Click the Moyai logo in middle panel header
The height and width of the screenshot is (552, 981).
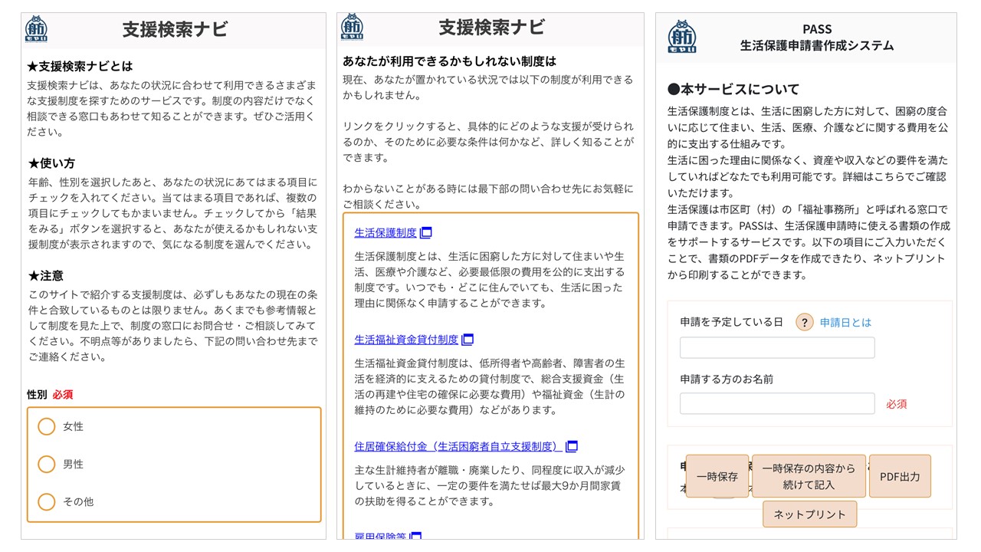352,28
